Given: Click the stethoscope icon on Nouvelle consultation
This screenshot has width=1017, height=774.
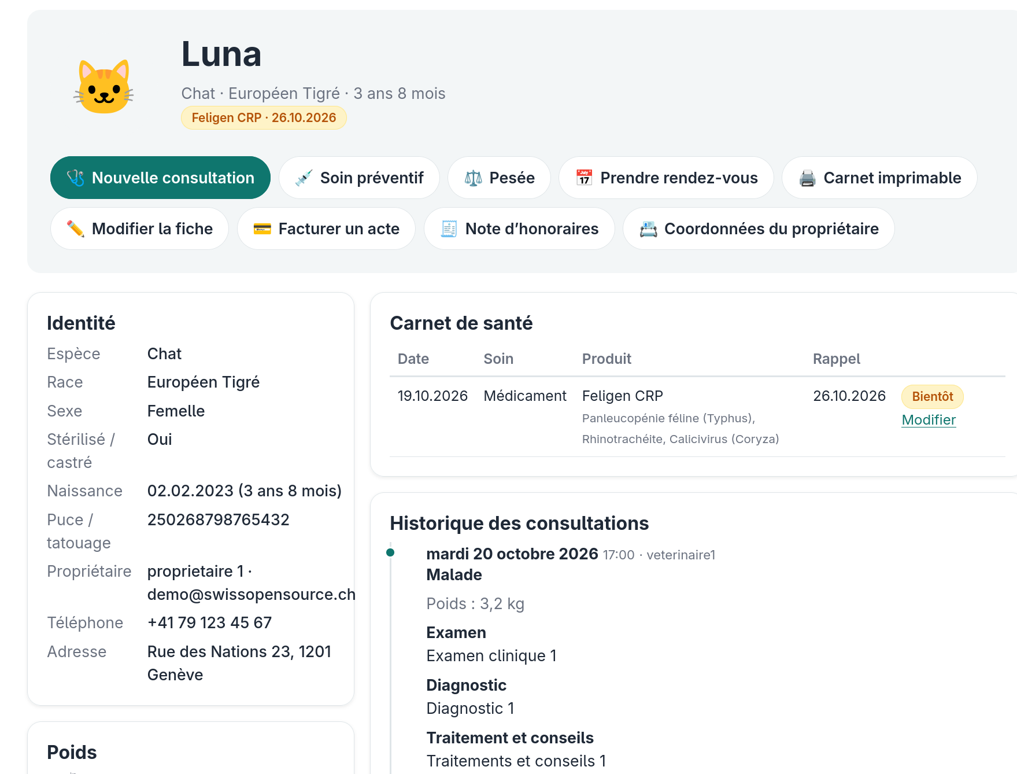Looking at the screenshot, I should tap(75, 178).
